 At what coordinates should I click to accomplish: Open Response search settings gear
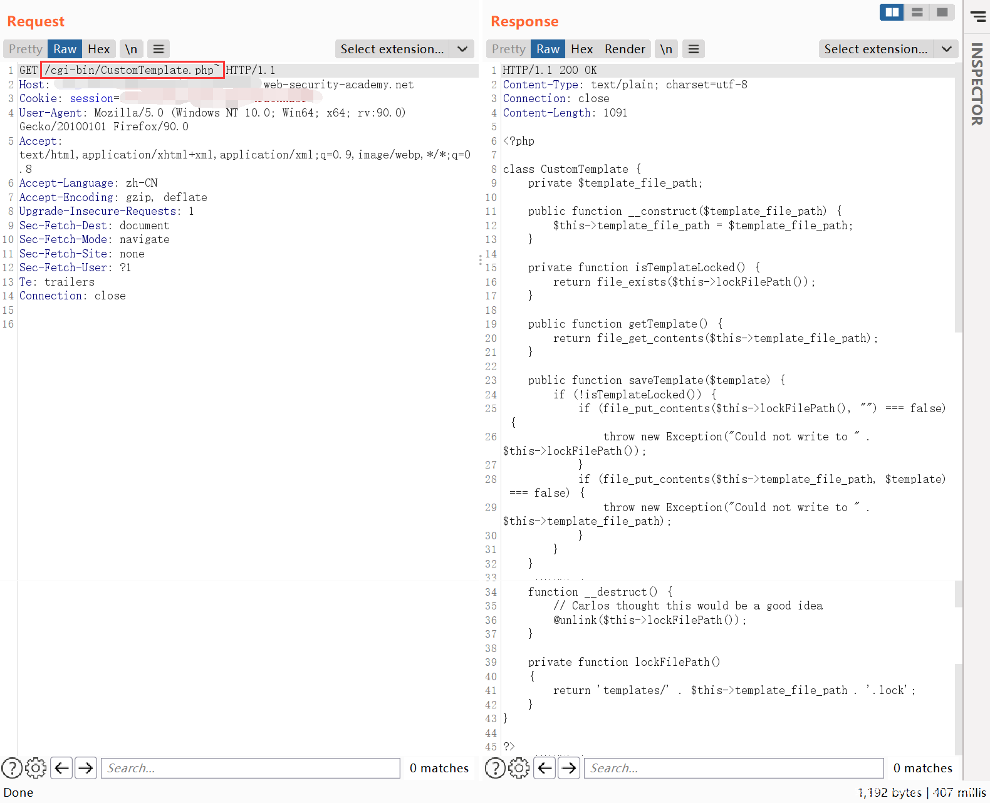519,767
